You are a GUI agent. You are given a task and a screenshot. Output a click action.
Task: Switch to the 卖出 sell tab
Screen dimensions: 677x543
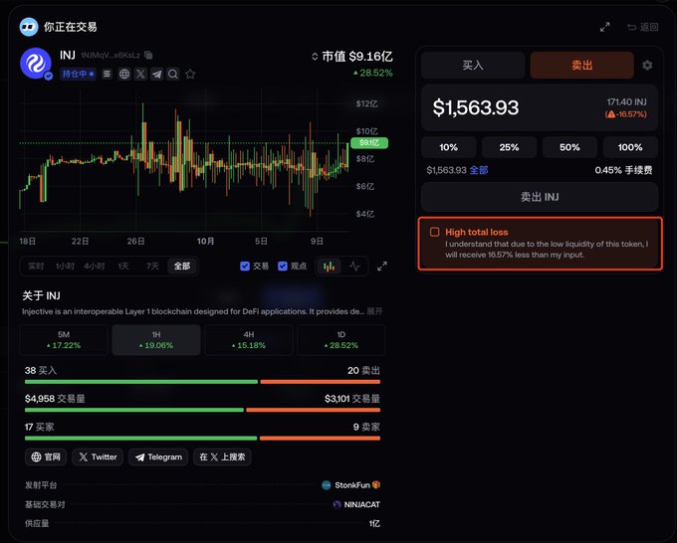(581, 65)
